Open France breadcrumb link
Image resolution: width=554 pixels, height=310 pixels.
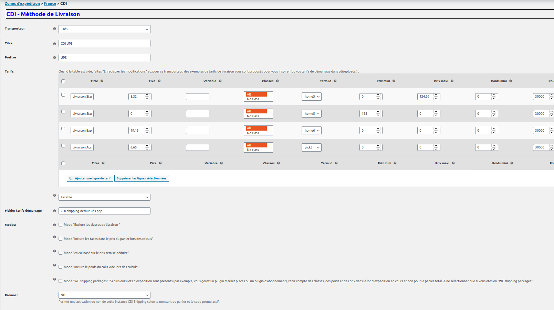50,3
